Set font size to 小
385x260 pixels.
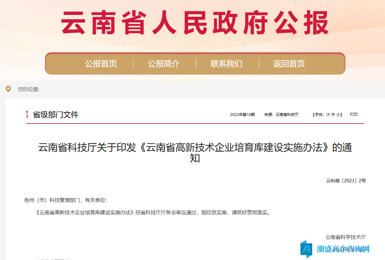coord(338,115)
